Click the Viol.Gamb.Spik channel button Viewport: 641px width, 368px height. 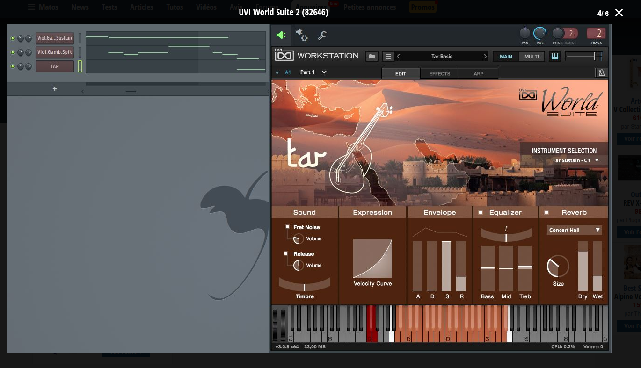(55, 52)
